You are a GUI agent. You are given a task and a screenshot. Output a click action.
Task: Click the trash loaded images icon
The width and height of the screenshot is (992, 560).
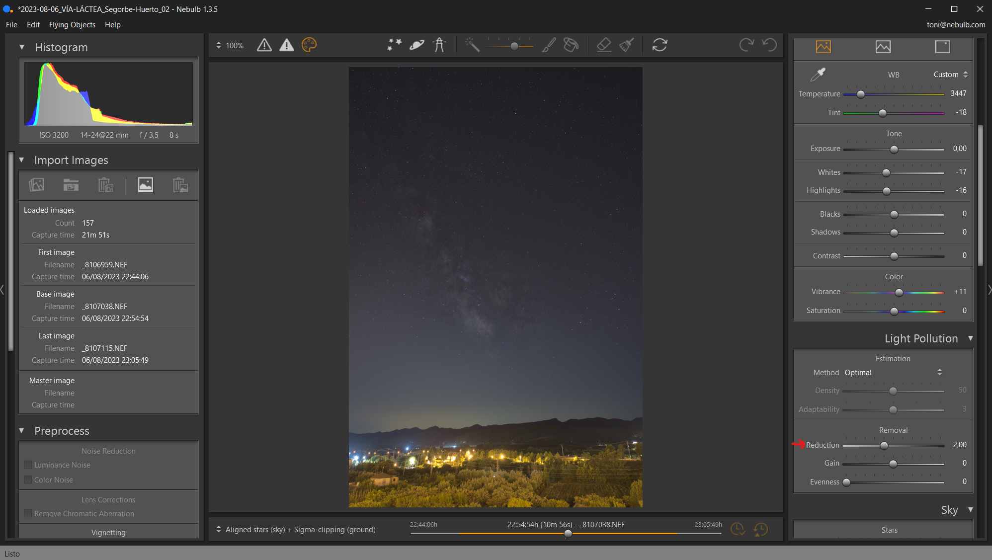pos(106,185)
